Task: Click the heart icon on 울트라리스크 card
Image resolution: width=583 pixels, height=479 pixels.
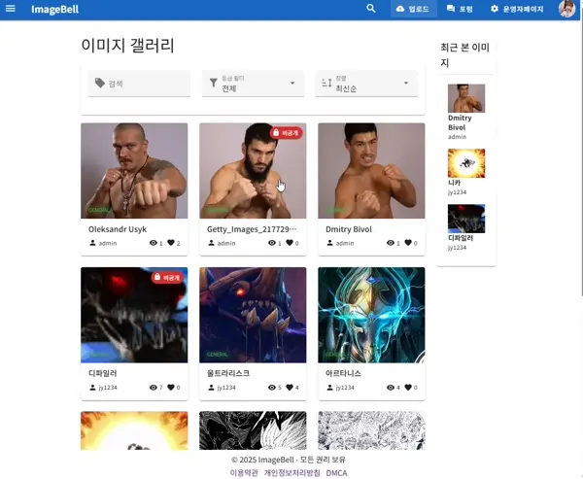Action: point(290,388)
